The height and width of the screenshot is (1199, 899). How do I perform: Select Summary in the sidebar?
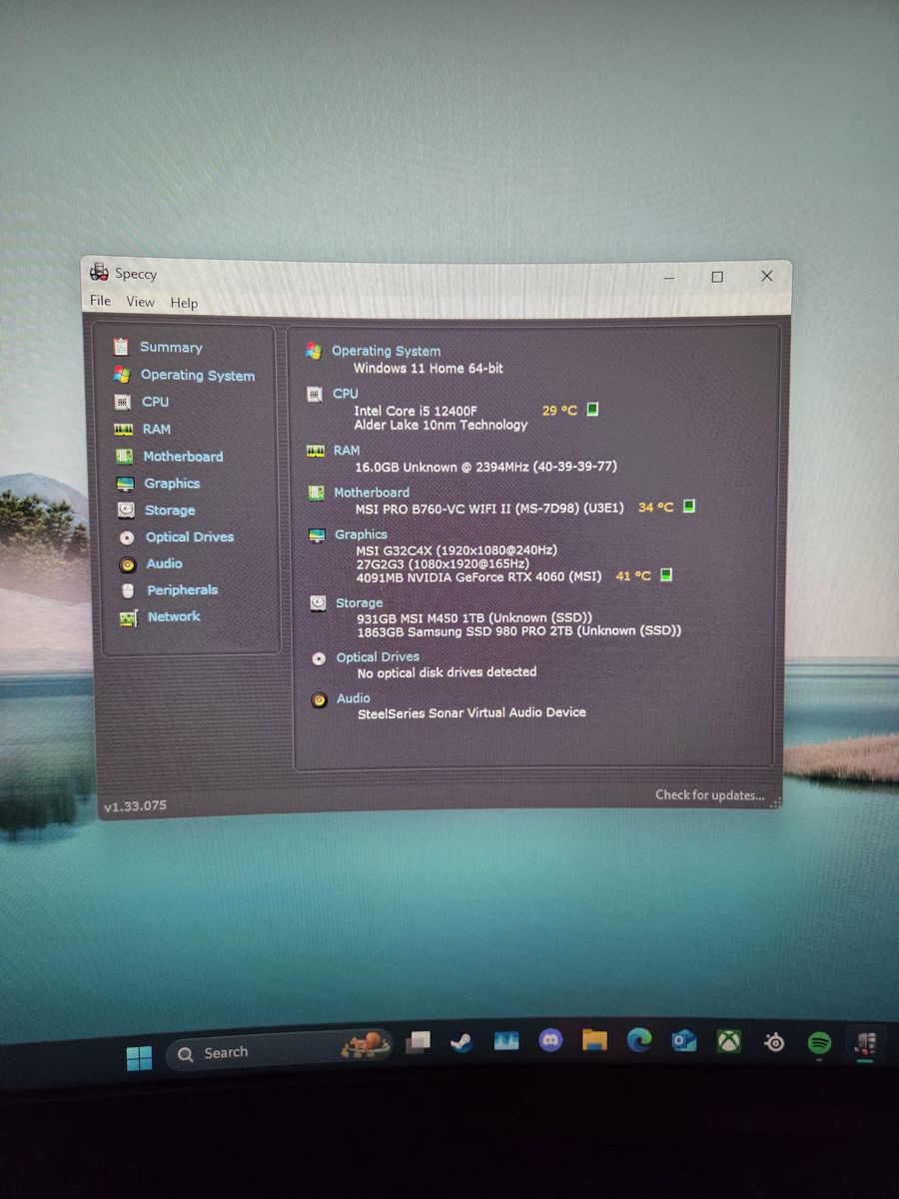coord(171,348)
